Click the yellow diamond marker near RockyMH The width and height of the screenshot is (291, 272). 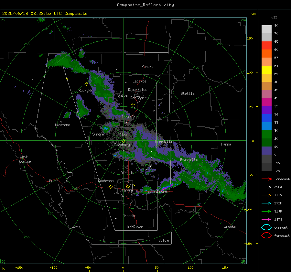coord(86,84)
